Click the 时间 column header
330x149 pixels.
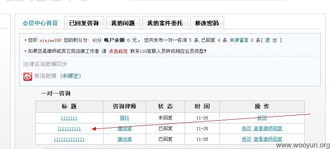coord(202,106)
